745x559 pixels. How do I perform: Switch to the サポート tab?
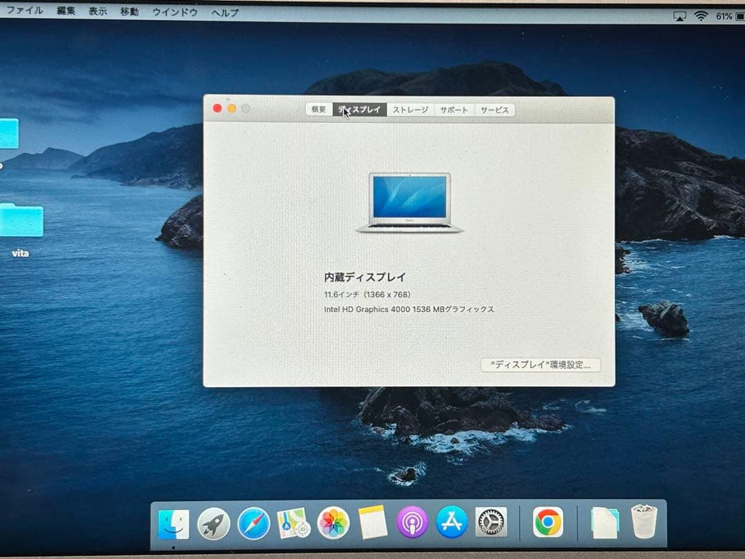point(454,110)
